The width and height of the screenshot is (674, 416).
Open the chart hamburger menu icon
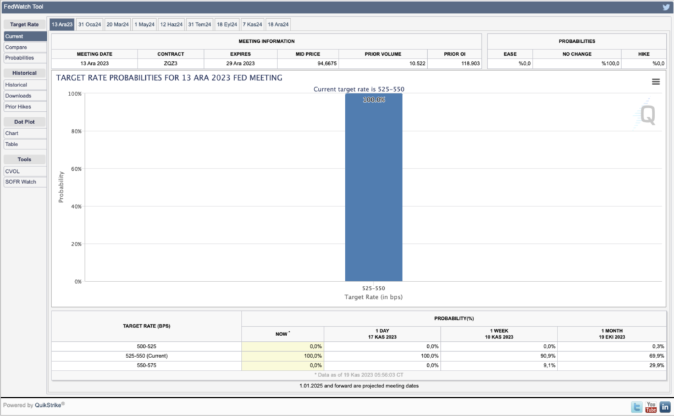[656, 81]
